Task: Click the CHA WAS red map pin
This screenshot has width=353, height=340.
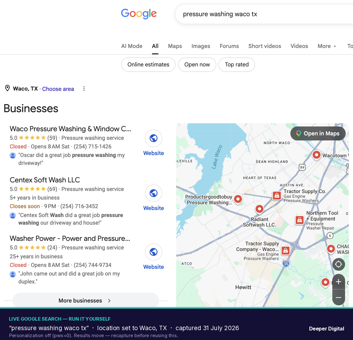Action: pyautogui.click(x=331, y=249)
